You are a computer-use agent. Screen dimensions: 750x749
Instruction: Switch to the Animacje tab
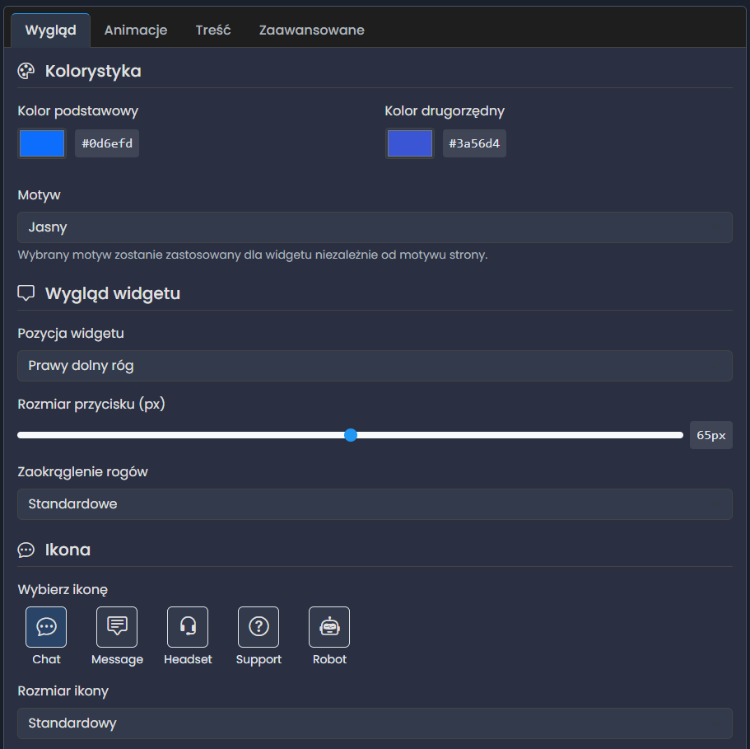click(x=136, y=30)
